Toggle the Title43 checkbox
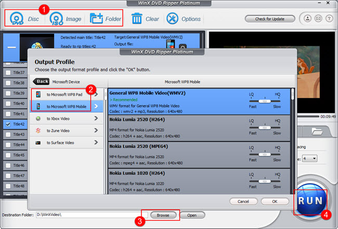The height and width of the screenshot is (229, 338). (8, 134)
